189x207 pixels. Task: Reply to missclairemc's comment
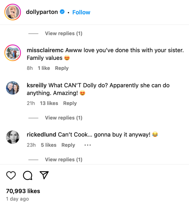pos(62,68)
